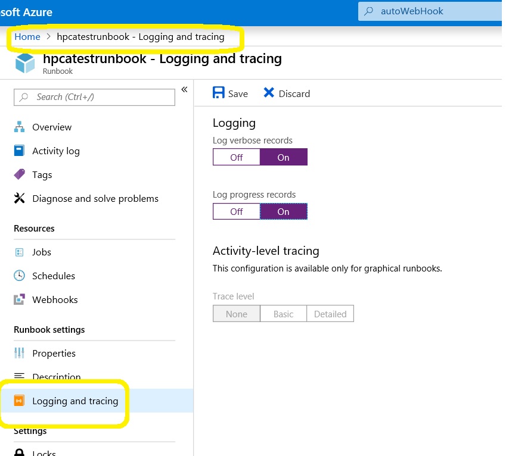The image size is (512, 456).
Task: Select the None trace level
Action: pos(236,314)
